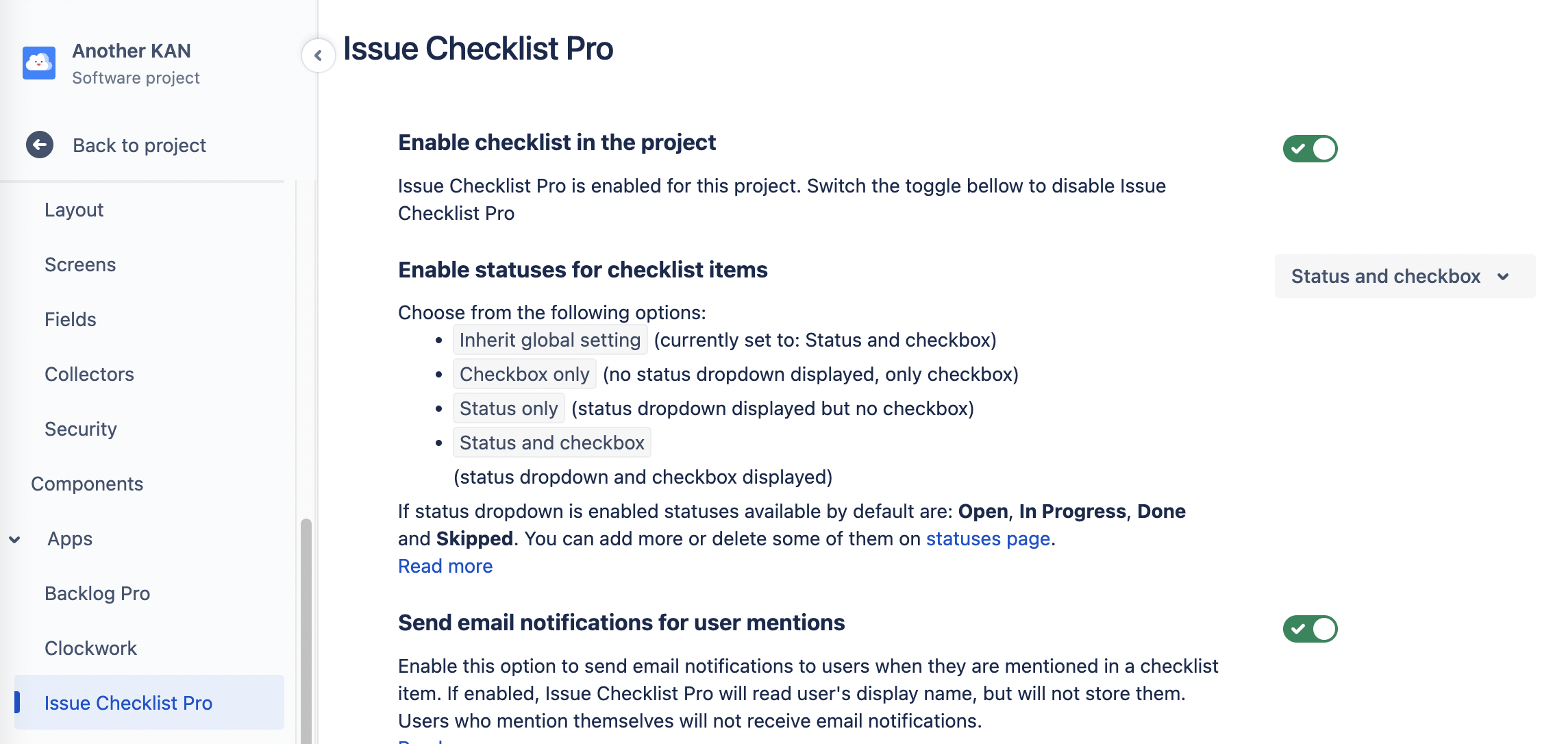The width and height of the screenshot is (1553, 744).
Task: Open Components in the sidebar
Action: pyautogui.click(x=87, y=484)
